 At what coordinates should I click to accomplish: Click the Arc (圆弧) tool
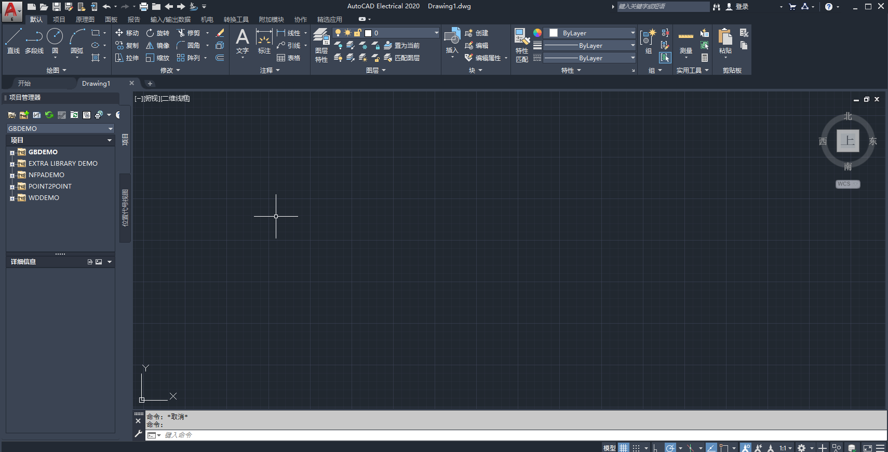coord(77,41)
